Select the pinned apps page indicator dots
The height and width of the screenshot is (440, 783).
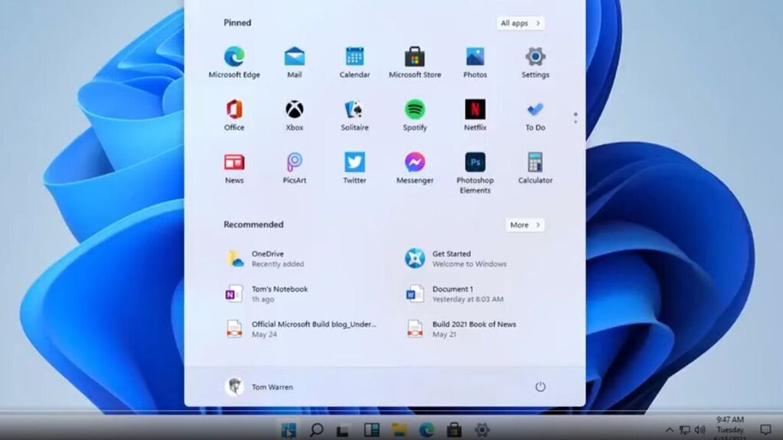575,118
